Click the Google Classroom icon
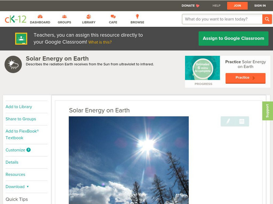The image size is (273, 204). click(21, 38)
